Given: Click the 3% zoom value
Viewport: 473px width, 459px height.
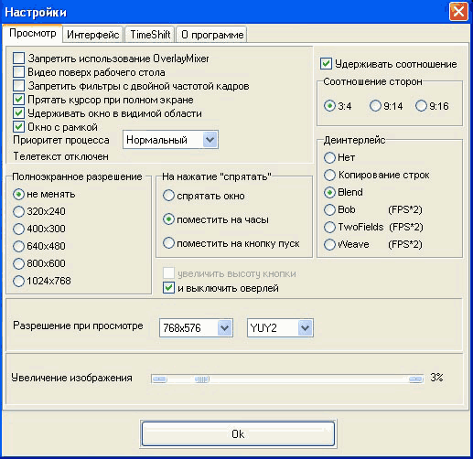Looking at the screenshot, I should [x=436, y=378].
